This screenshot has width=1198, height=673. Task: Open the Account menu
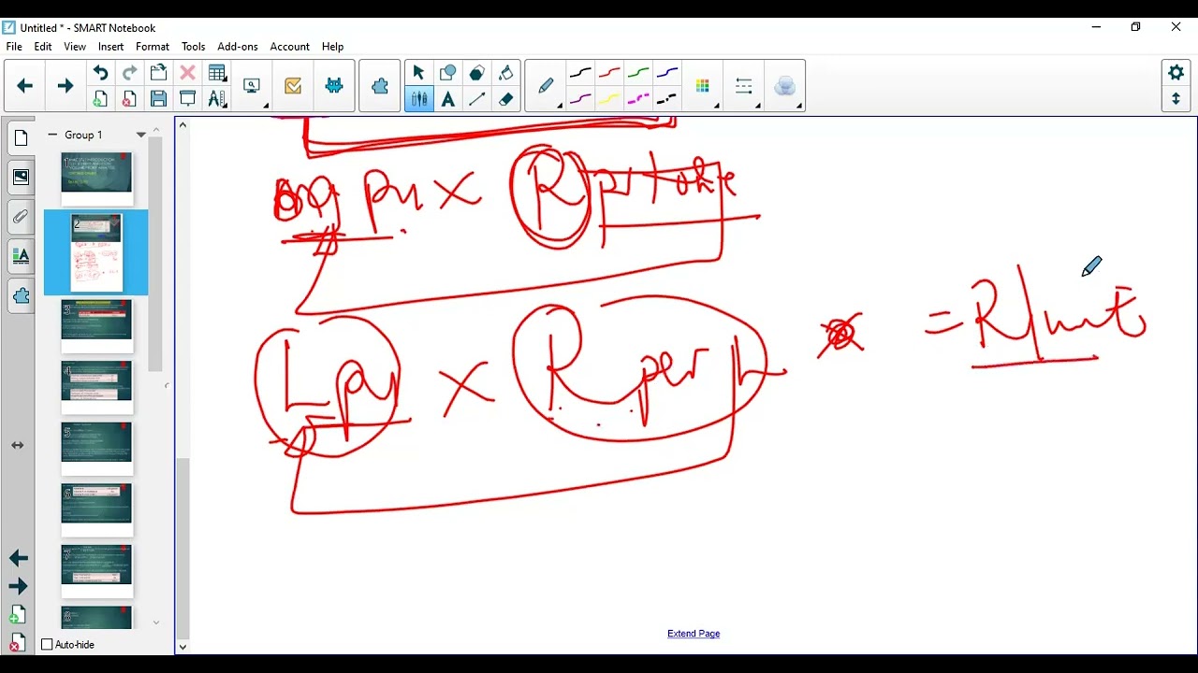(x=290, y=47)
